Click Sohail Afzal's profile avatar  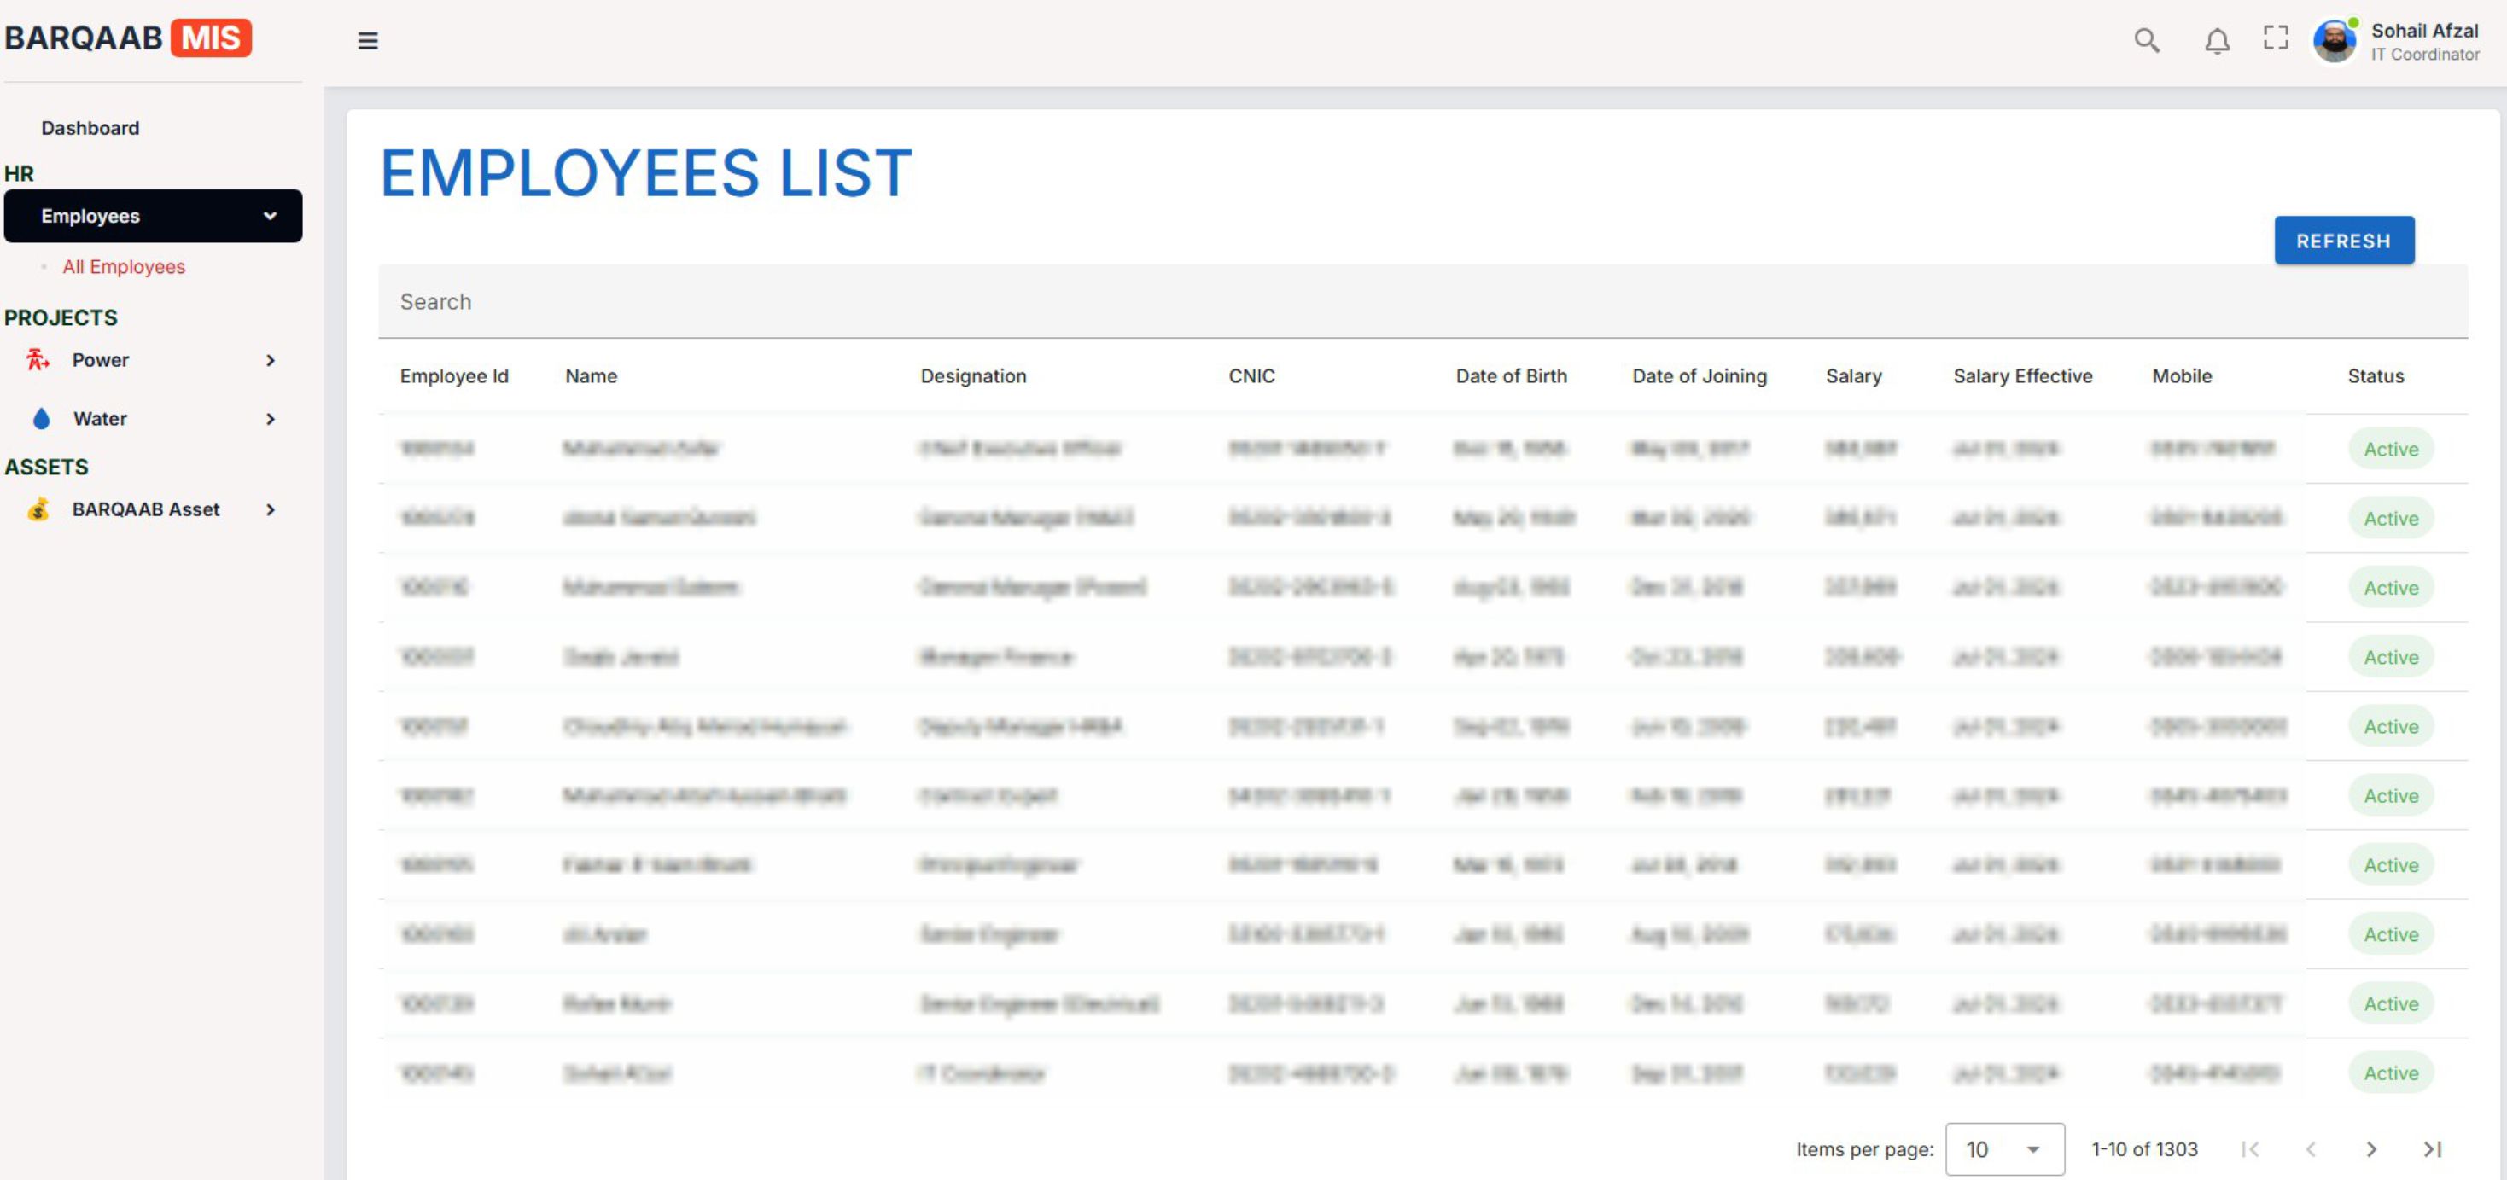coord(2334,41)
